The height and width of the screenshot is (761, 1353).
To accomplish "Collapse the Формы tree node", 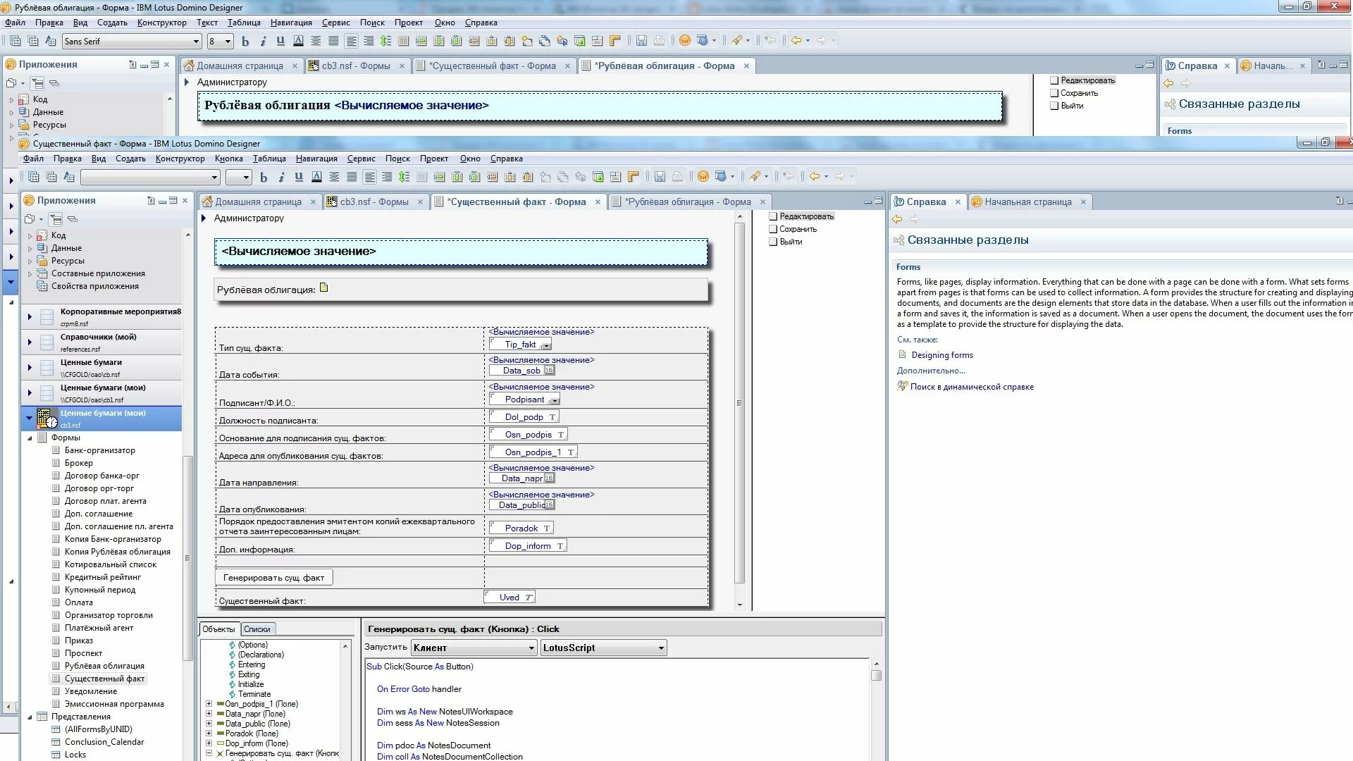I will pos(30,438).
